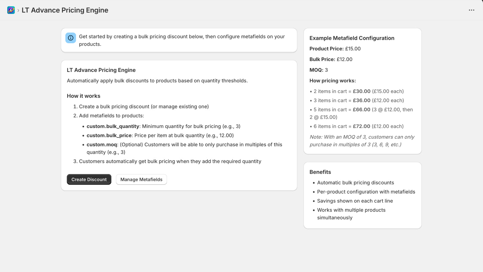The image size is (483, 272).
Task: Click the Create Discount button
Action: tap(89, 180)
